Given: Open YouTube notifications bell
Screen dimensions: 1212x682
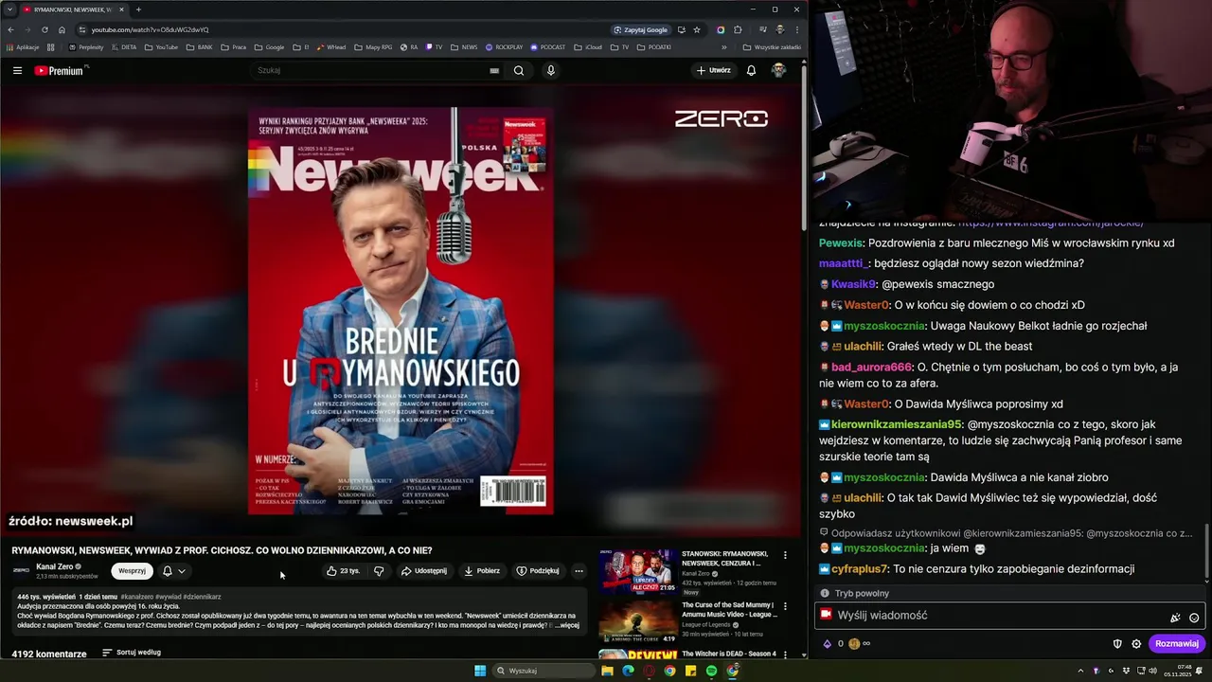Looking at the screenshot, I should point(751,70).
